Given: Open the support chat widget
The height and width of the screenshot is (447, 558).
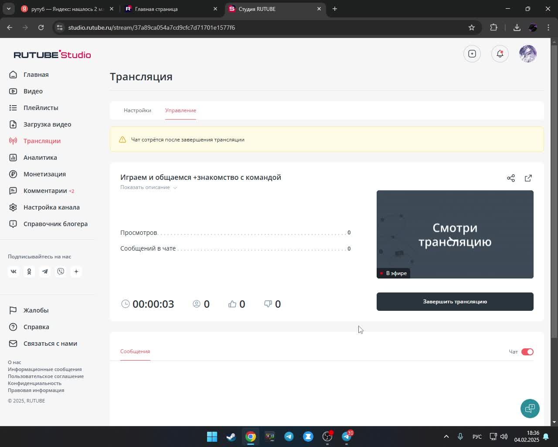Looking at the screenshot, I should (x=530, y=409).
